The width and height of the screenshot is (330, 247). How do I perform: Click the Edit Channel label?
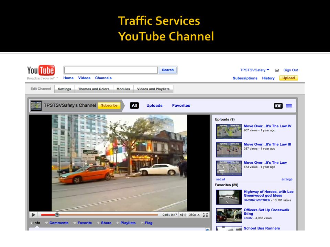[x=41, y=89]
